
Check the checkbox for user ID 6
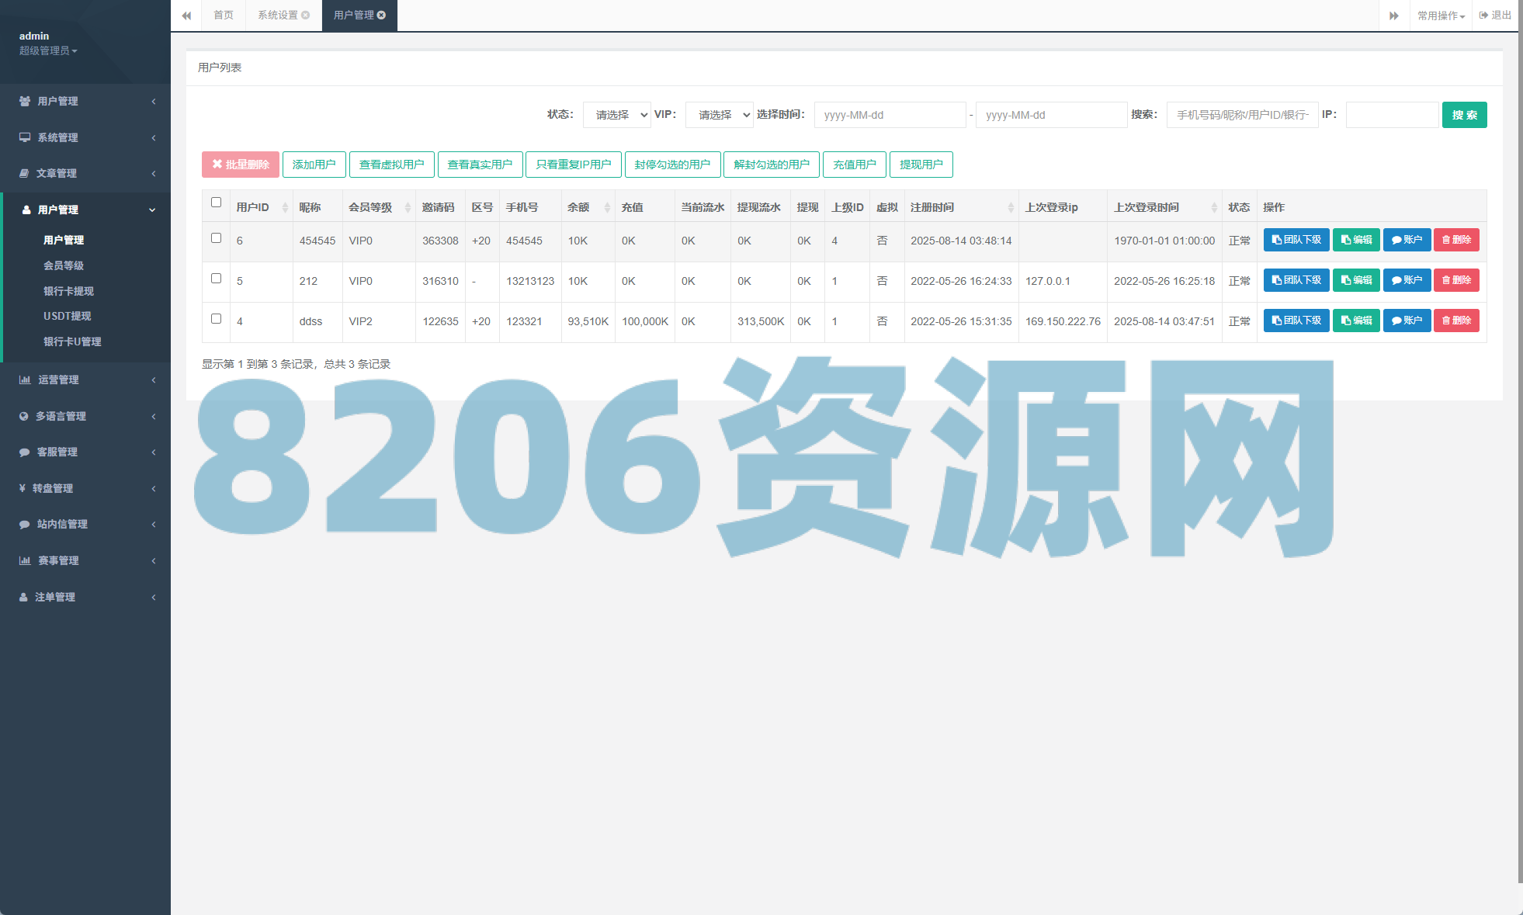coord(216,237)
